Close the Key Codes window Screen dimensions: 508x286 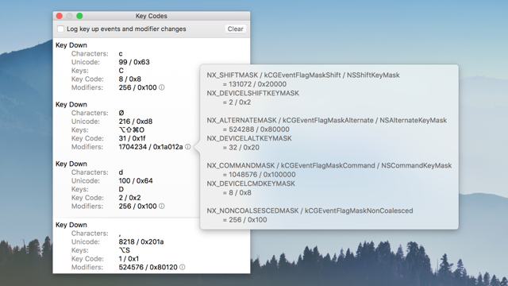click(60, 16)
